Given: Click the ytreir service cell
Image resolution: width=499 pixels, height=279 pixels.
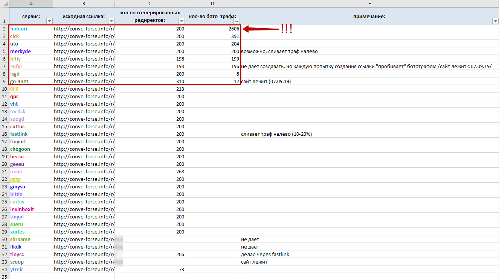Looking at the screenshot, I should tap(31, 269).
